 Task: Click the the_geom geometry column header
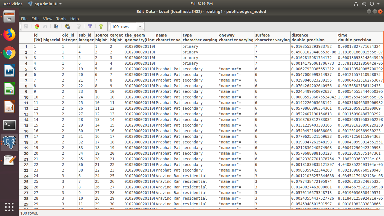pyautogui.click(x=139, y=37)
